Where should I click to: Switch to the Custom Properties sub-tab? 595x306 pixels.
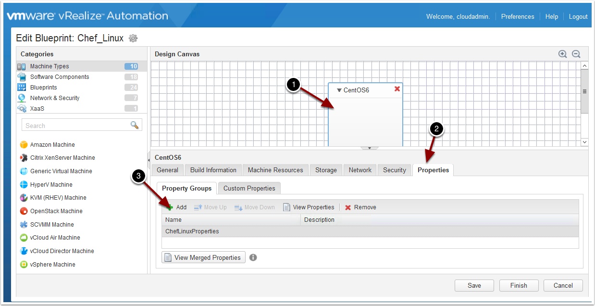pyautogui.click(x=249, y=188)
